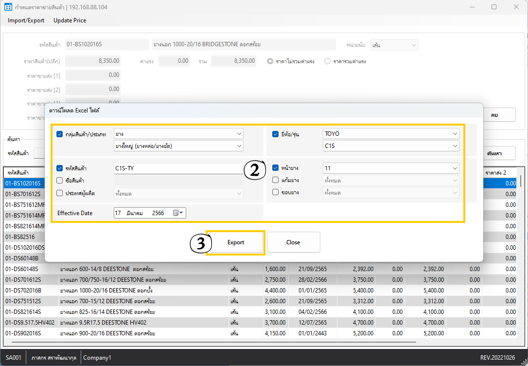Enable the ขอบยาง checkbox

point(276,192)
